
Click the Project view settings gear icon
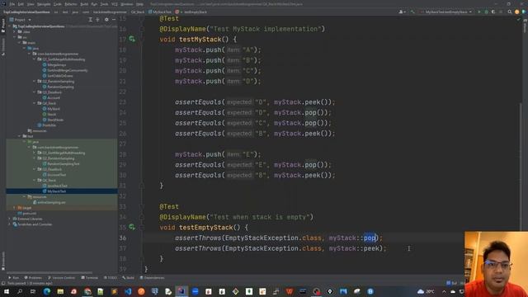[x=106, y=20]
